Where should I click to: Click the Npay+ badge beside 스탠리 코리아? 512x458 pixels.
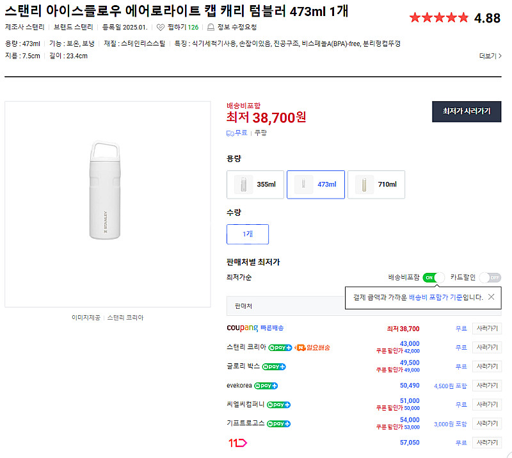click(280, 348)
